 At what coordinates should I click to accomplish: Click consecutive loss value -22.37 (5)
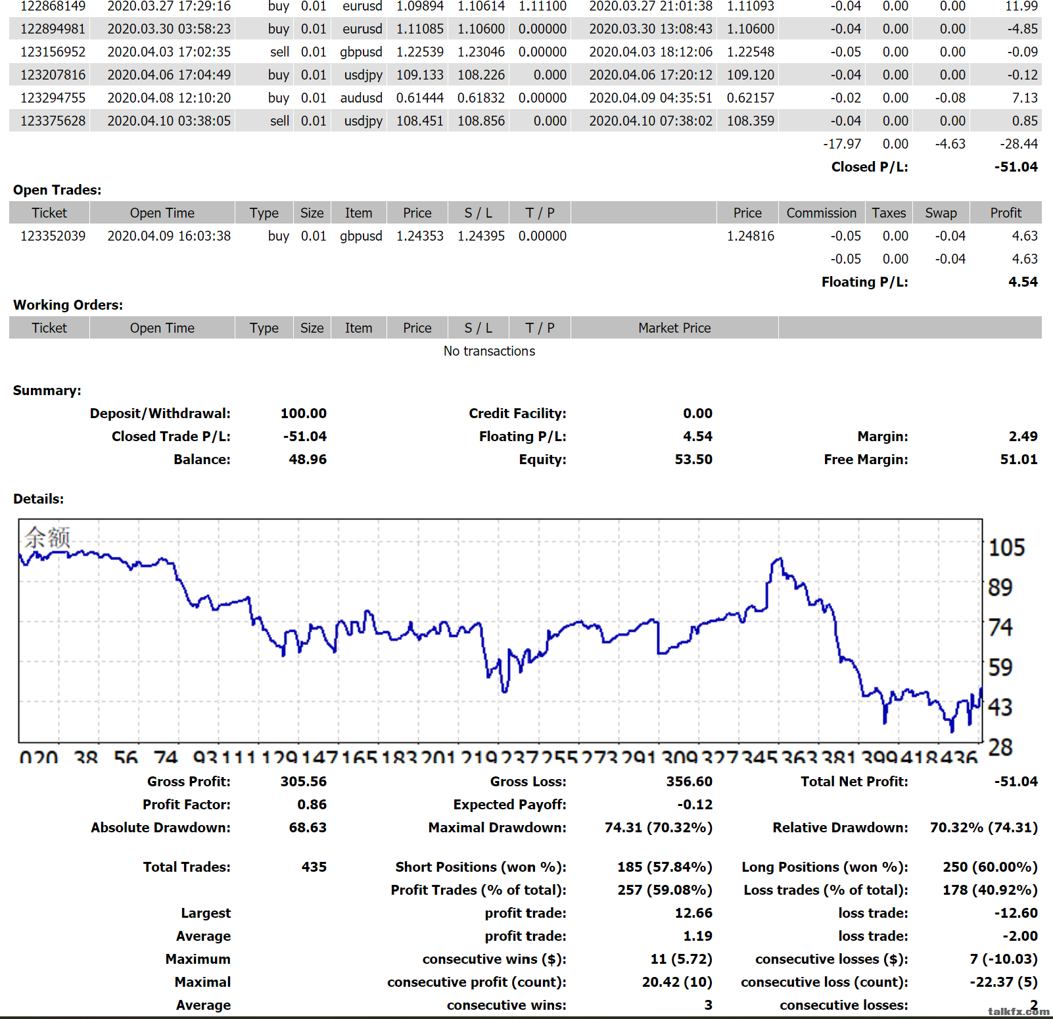coord(1004,982)
